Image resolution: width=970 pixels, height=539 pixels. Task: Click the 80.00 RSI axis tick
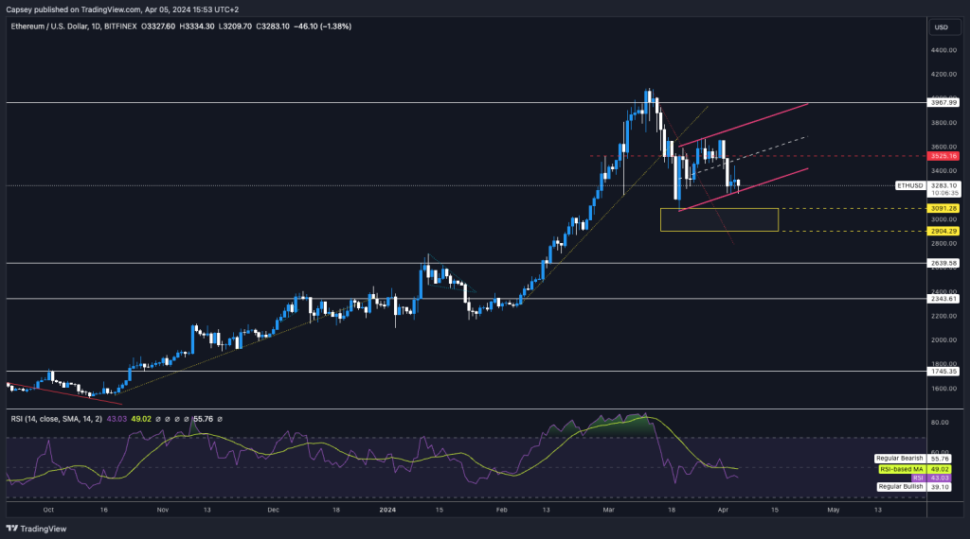pyautogui.click(x=940, y=423)
